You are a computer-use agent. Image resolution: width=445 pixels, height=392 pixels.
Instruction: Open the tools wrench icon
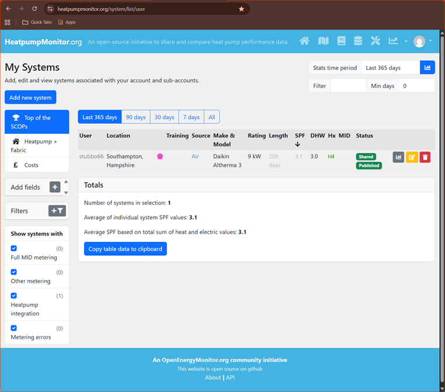coord(376,41)
